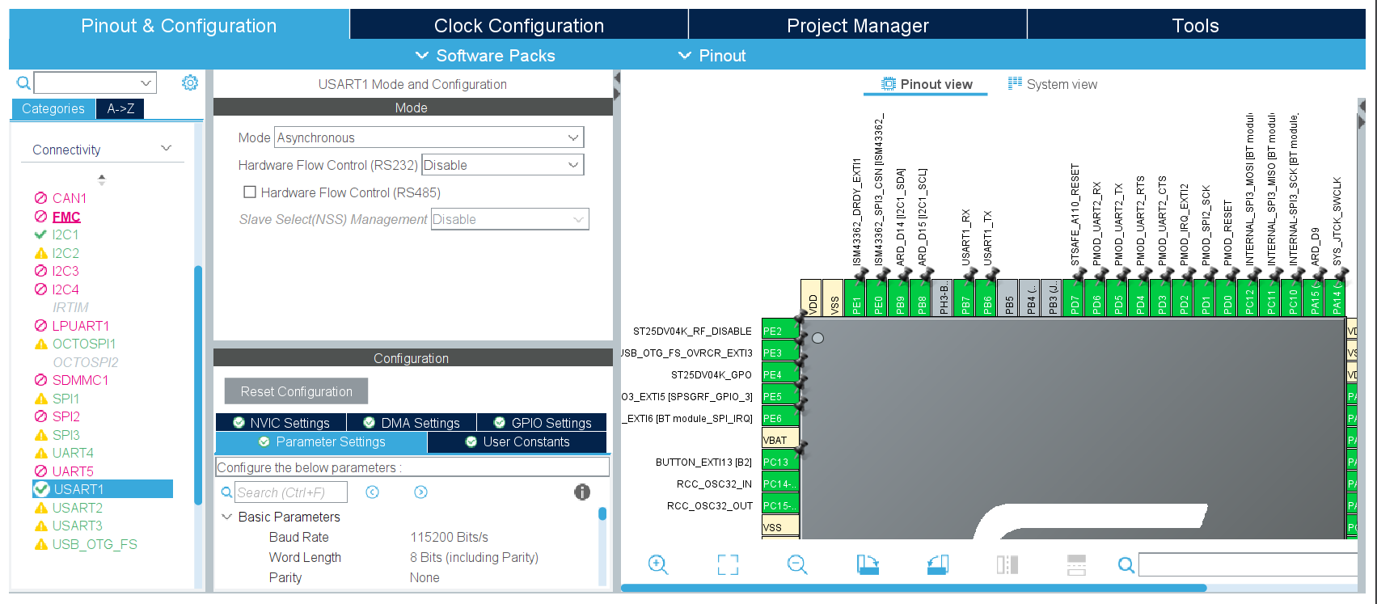Expand the Software Packs menu

pos(486,56)
